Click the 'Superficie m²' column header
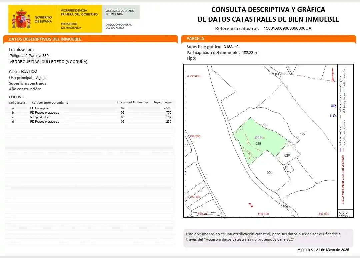 tap(163, 102)
